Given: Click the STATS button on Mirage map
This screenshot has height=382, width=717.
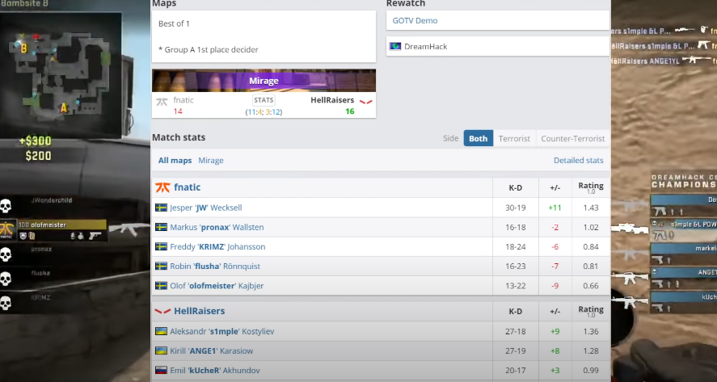Looking at the screenshot, I should tap(264, 100).
